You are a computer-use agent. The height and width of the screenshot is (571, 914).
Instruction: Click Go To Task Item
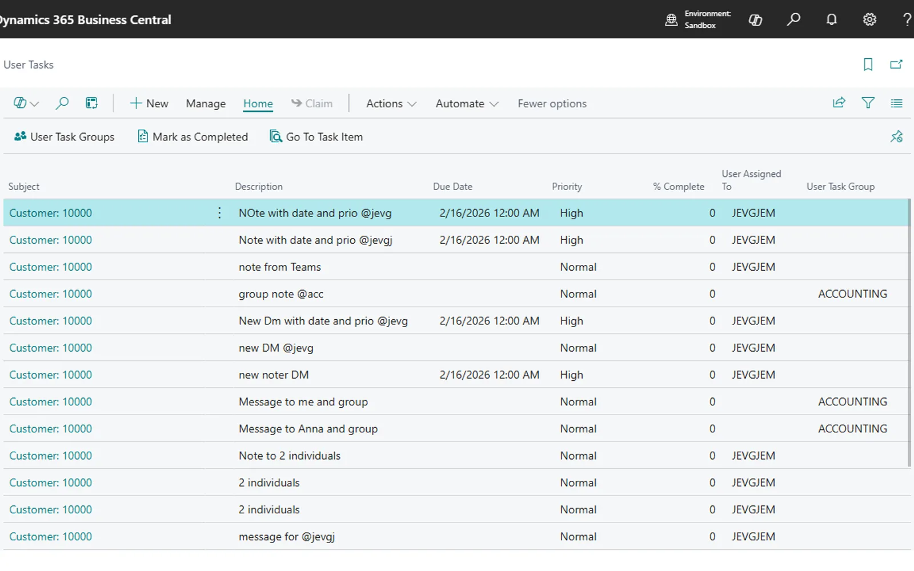[316, 136]
